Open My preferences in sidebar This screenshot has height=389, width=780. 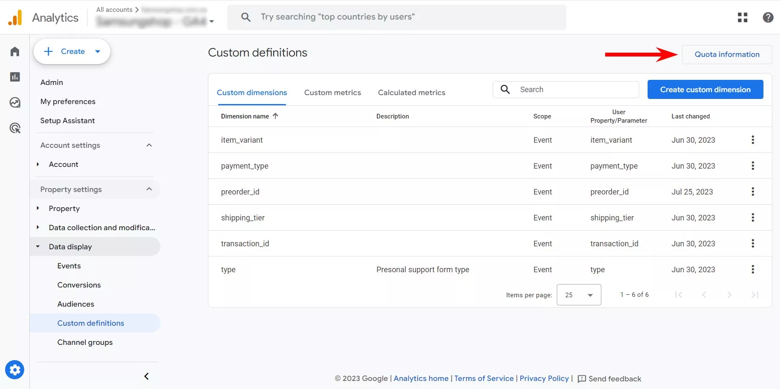click(68, 101)
